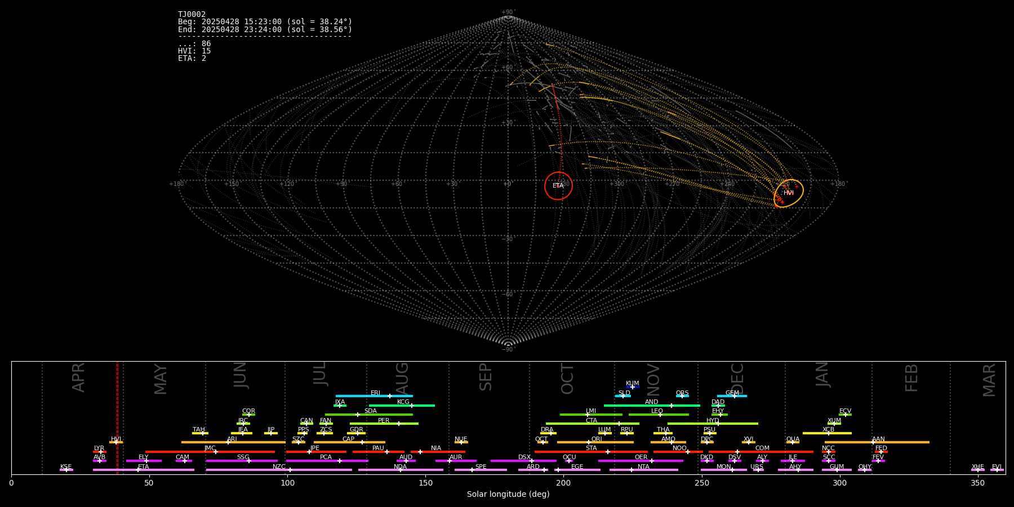Click the 'ETA: 2' count in the header
This screenshot has height=507, width=1014.
click(192, 59)
